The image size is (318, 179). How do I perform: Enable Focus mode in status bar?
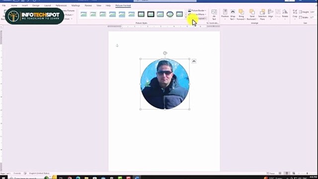(x=270, y=174)
